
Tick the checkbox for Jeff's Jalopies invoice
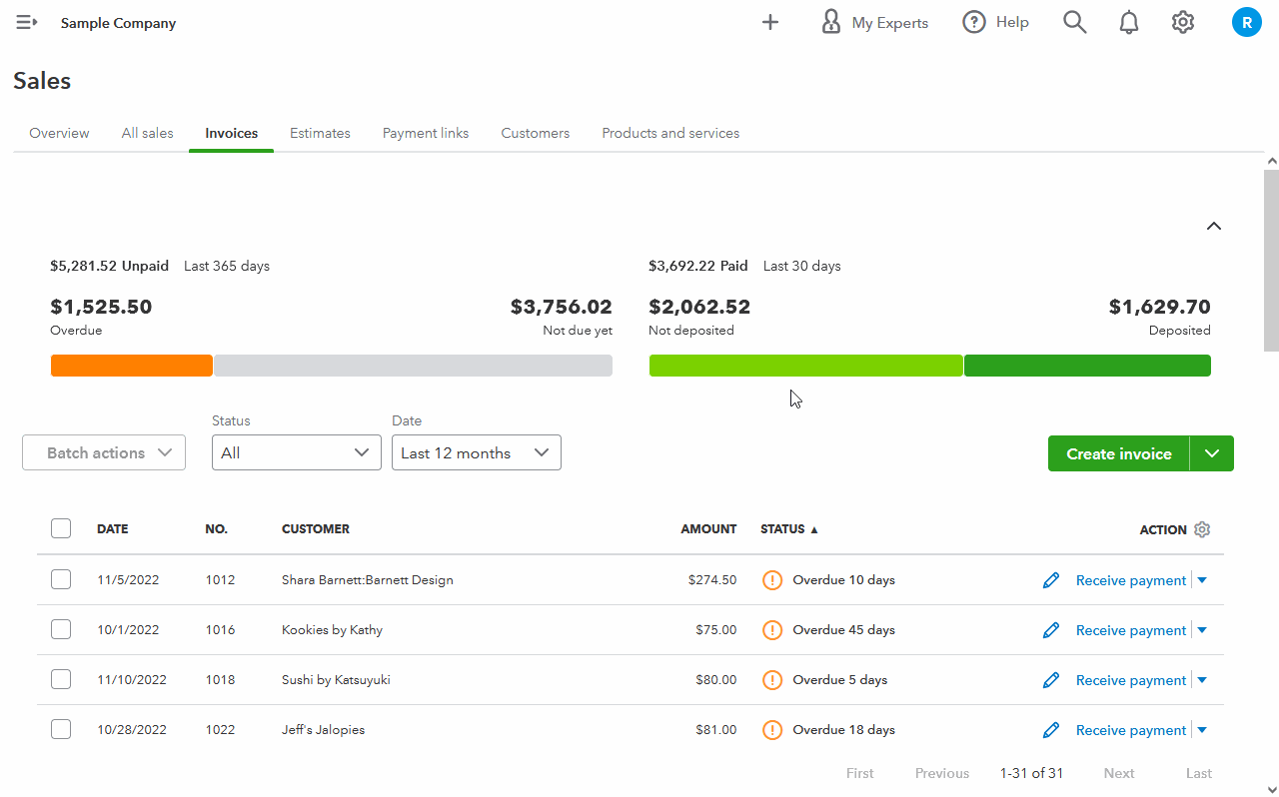(x=61, y=730)
